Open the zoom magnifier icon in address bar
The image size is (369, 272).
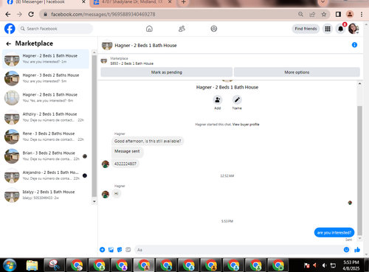tap(300, 14)
